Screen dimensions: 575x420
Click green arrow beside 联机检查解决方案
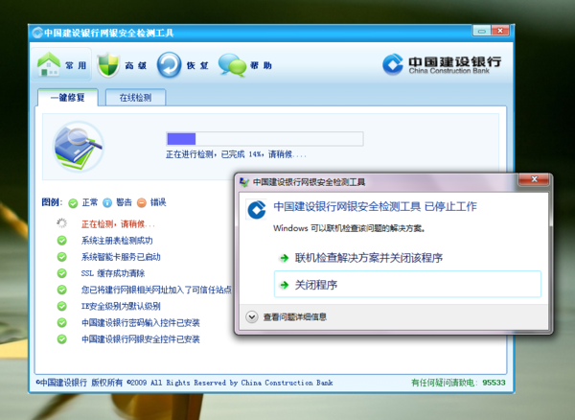point(285,258)
